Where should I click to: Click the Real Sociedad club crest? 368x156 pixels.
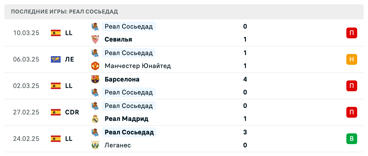tap(95, 26)
